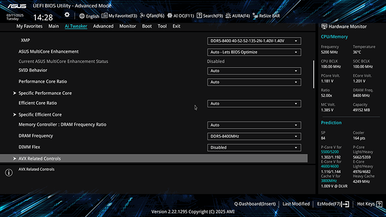Toggle the ReSize BAR option
The height and width of the screenshot is (217, 386).
point(265,16)
